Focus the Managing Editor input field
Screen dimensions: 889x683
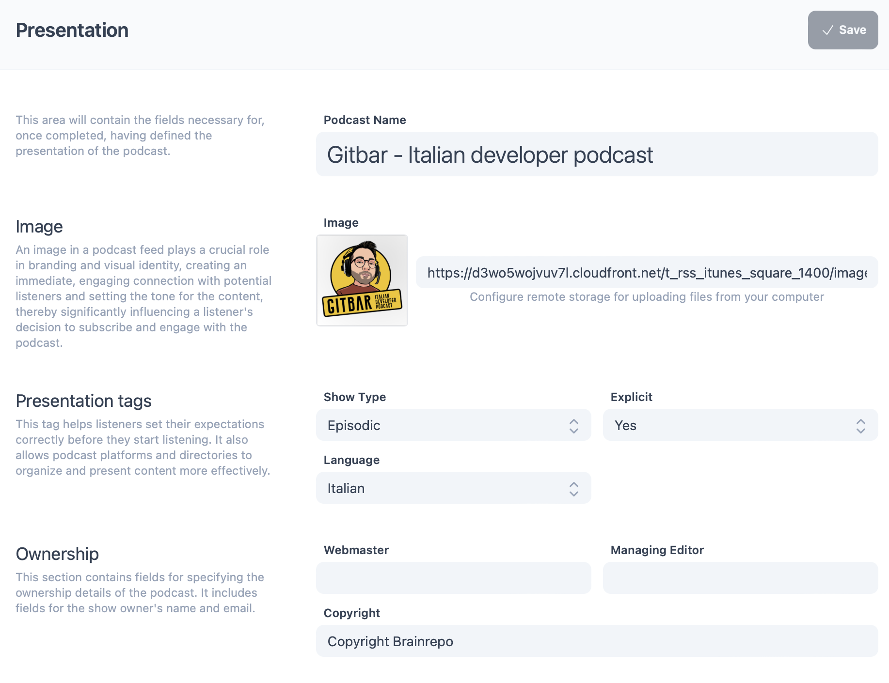[740, 578]
